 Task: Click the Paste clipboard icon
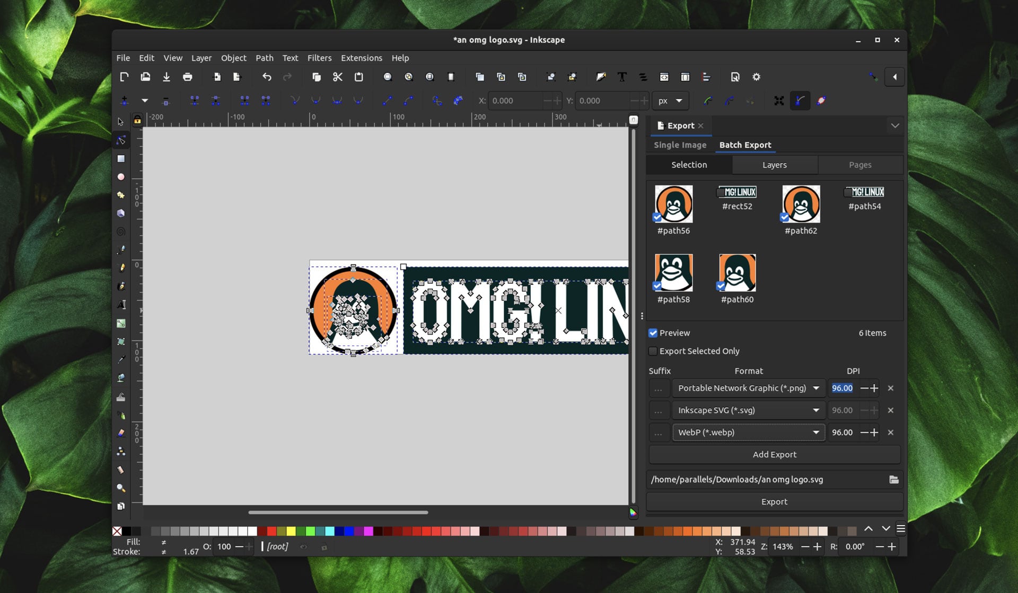359,77
